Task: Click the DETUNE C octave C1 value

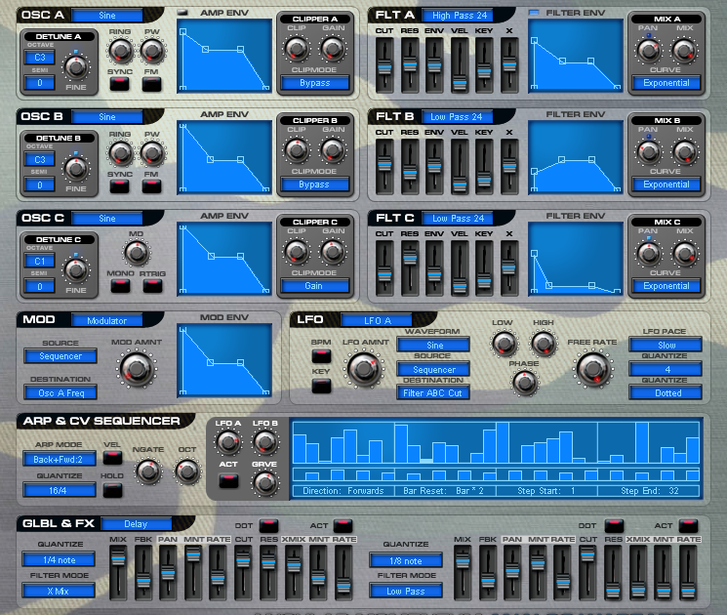Action: [39, 261]
